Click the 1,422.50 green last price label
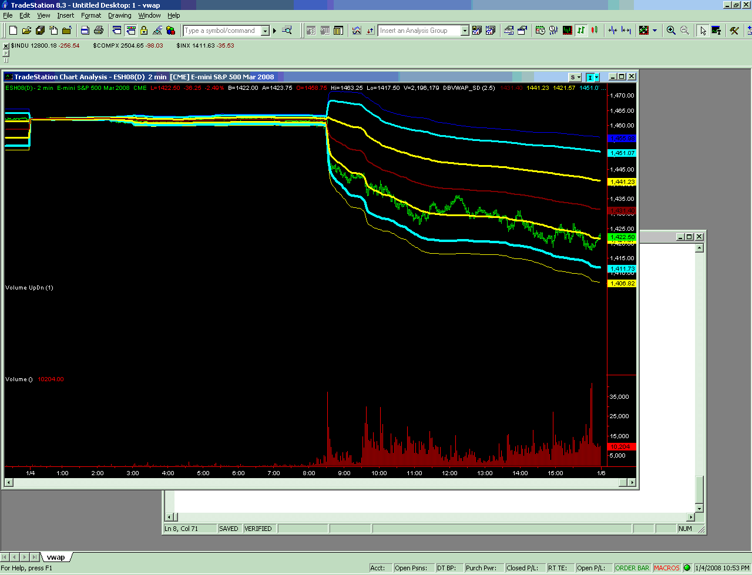The height and width of the screenshot is (575, 752). point(622,237)
